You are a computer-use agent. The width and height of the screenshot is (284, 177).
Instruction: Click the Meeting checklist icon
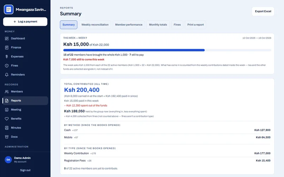point(7,110)
